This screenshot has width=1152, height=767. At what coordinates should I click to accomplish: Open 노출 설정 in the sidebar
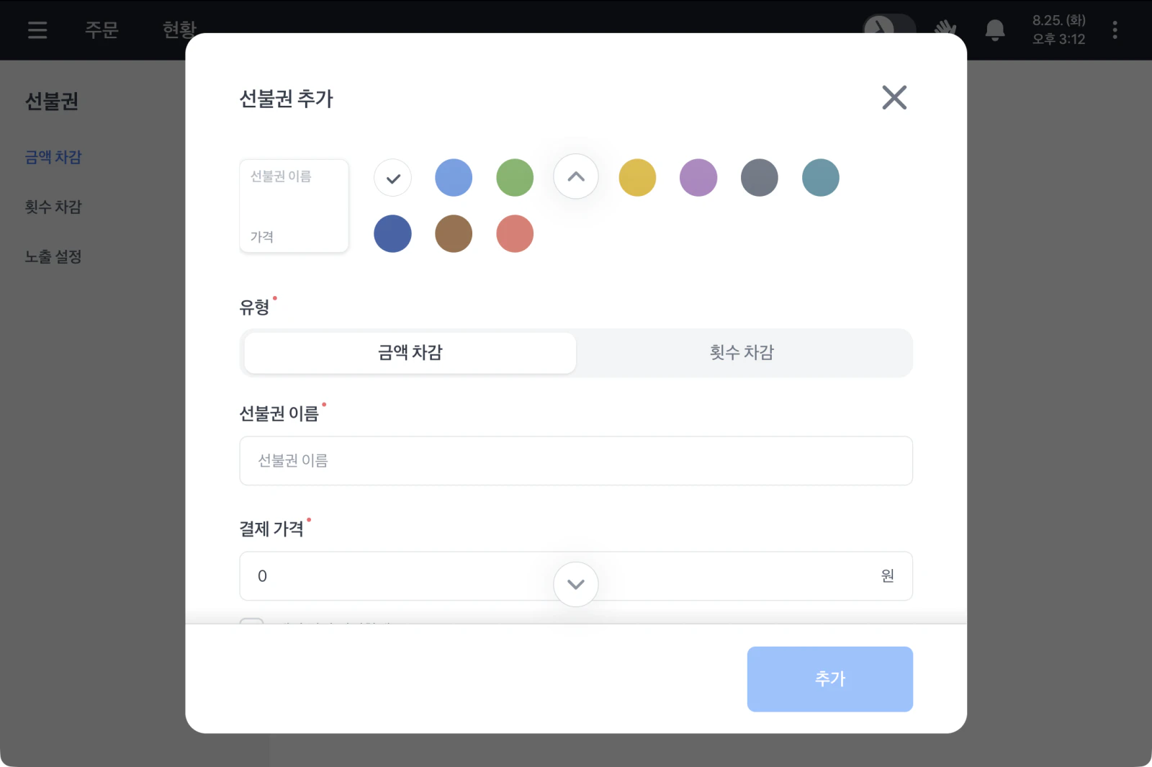(53, 256)
